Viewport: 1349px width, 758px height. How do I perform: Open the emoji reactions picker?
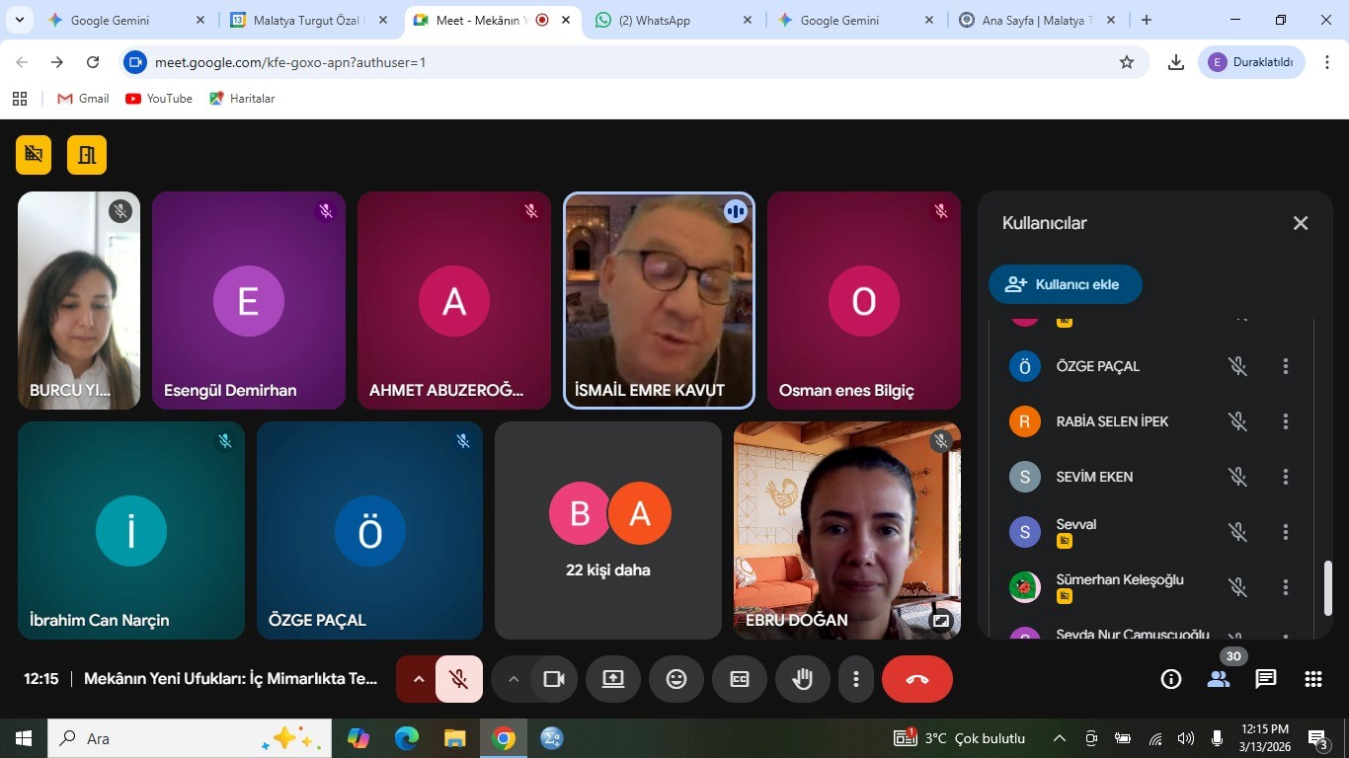coord(676,679)
